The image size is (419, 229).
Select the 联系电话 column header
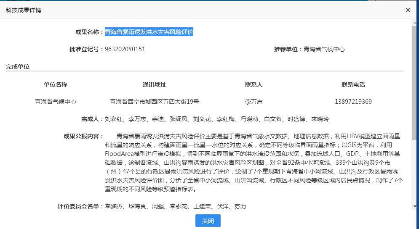[353, 84]
